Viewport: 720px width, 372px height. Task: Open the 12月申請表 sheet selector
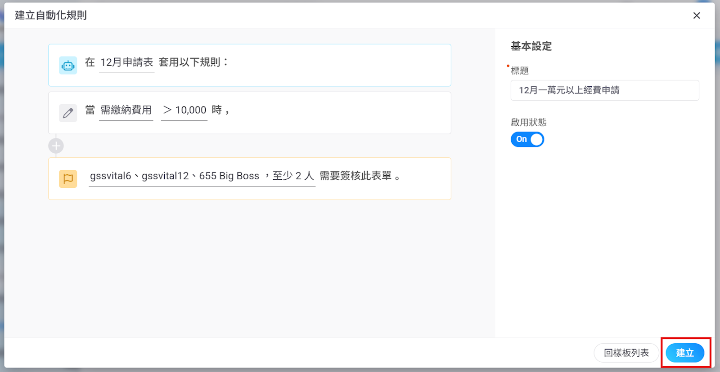[126, 62]
